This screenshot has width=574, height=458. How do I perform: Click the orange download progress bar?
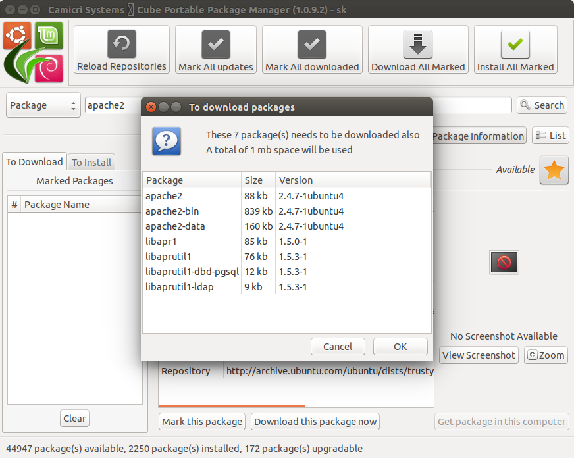pyautogui.click(x=231, y=406)
